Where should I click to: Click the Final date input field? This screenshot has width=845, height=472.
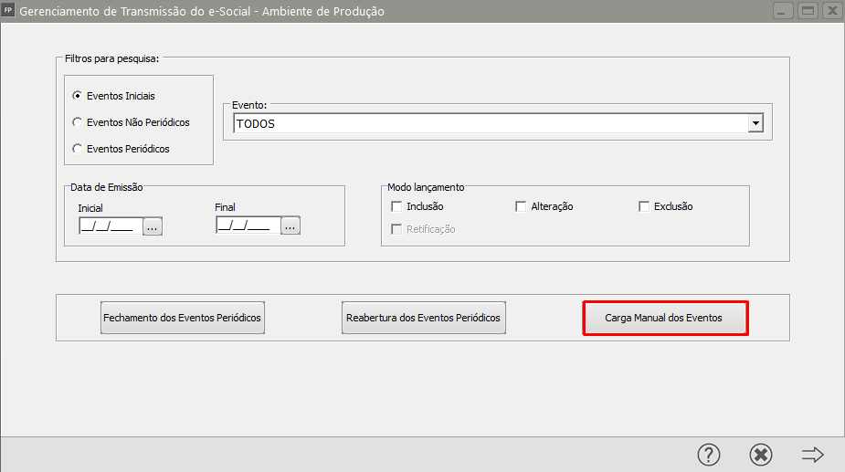247,226
